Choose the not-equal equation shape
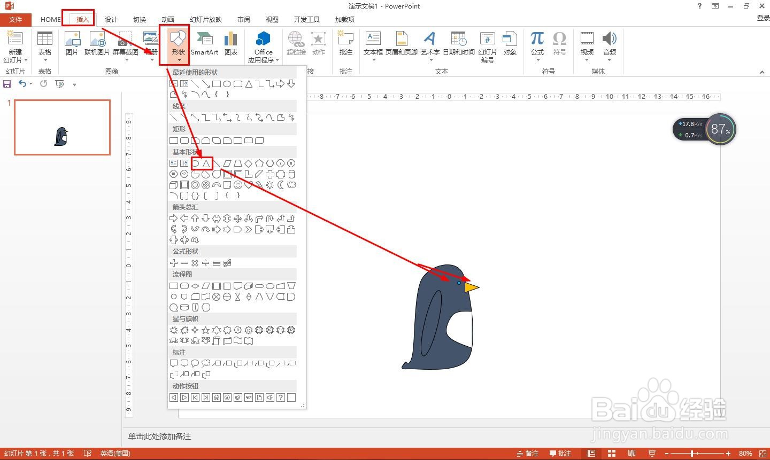The width and height of the screenshot is (770, 460). click(227, 263)
